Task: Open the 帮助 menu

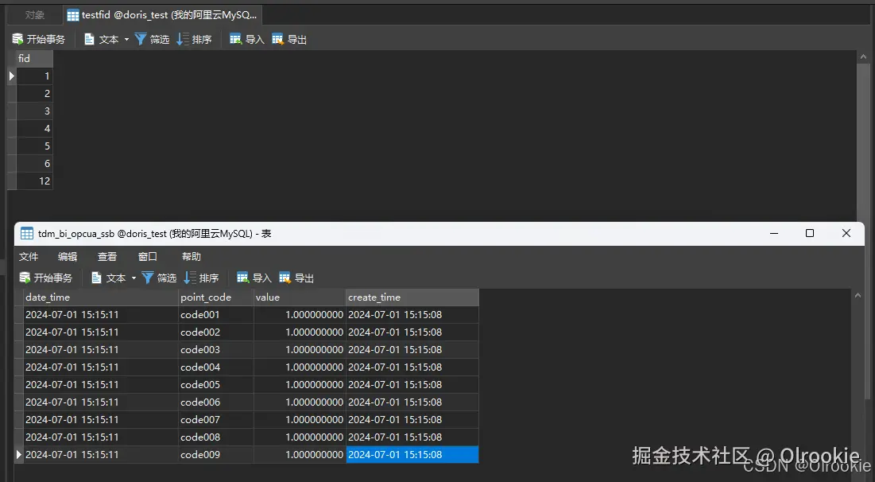Action: (192, 256)
